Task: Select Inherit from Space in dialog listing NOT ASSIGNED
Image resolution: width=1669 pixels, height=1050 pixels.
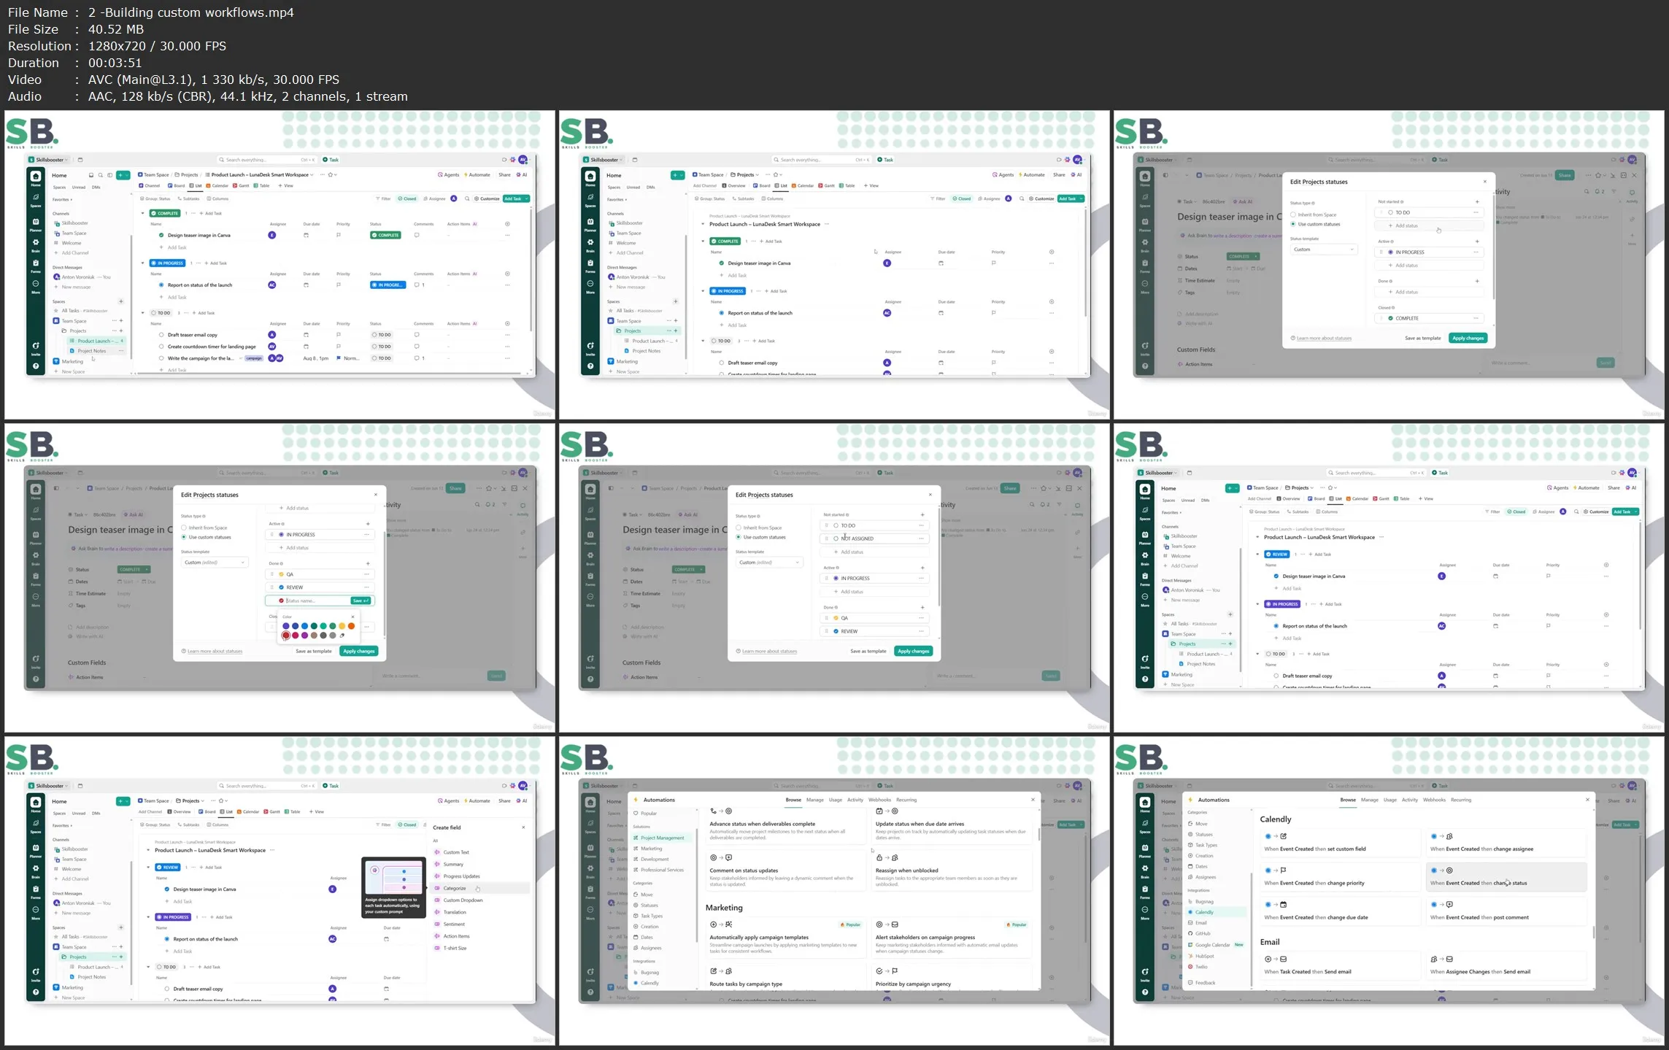Action: [x=759, y=528]
